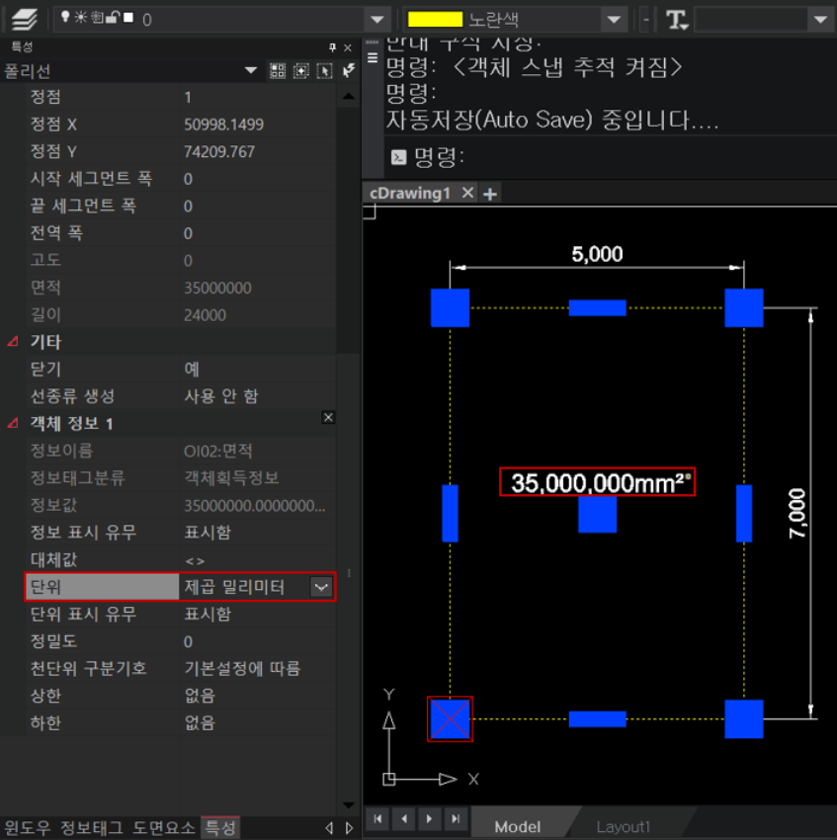
Task: Open the 단위 unit dropdown
Action: coord(321,587)
